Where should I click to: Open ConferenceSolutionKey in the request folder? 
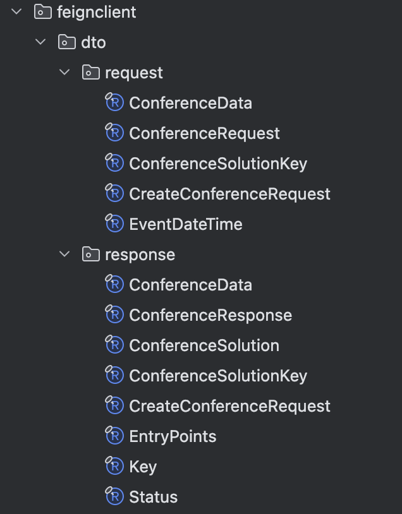click(218, 164)
